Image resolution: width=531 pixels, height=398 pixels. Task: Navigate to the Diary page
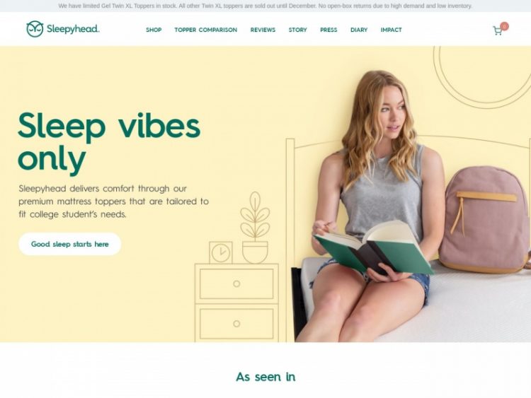[359, 30]
